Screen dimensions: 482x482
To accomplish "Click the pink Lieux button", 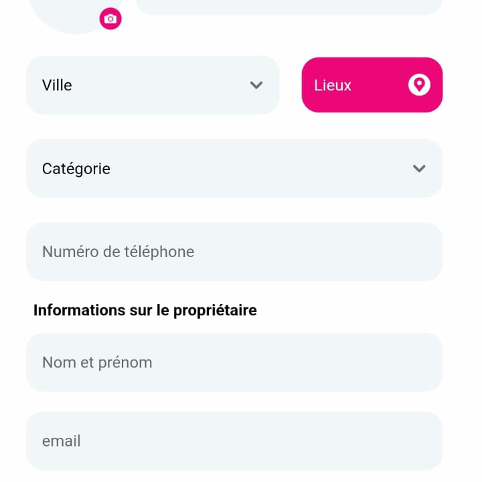I will coord(372,85).
